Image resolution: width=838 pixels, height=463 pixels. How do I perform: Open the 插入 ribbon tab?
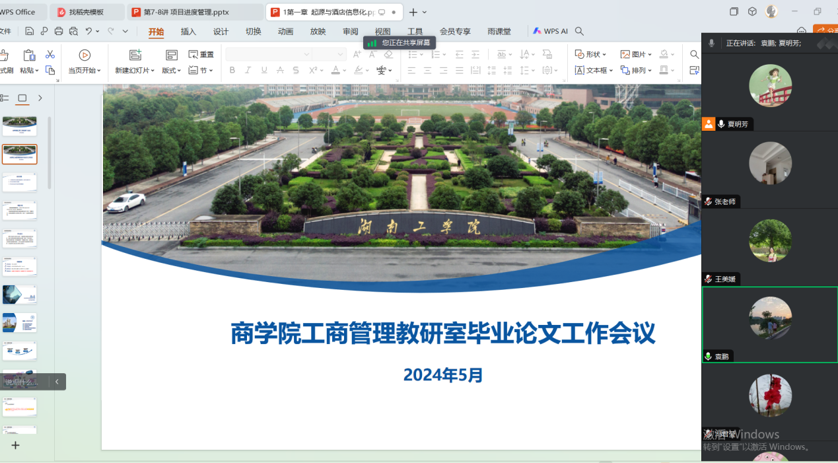188,31
